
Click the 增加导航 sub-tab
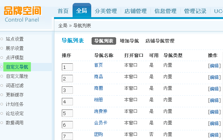click(x=129, y=41)
